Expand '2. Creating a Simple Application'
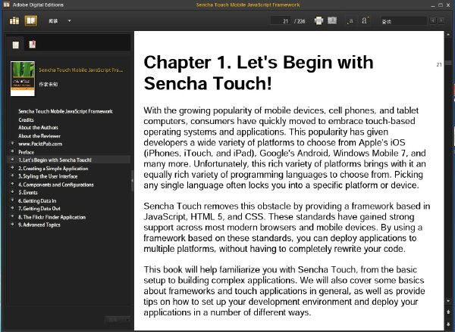The image size is (455, 332). (12, 168)
